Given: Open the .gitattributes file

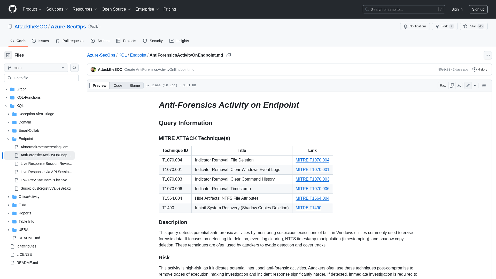Looking at the screenshot, I should pos(26,246).
